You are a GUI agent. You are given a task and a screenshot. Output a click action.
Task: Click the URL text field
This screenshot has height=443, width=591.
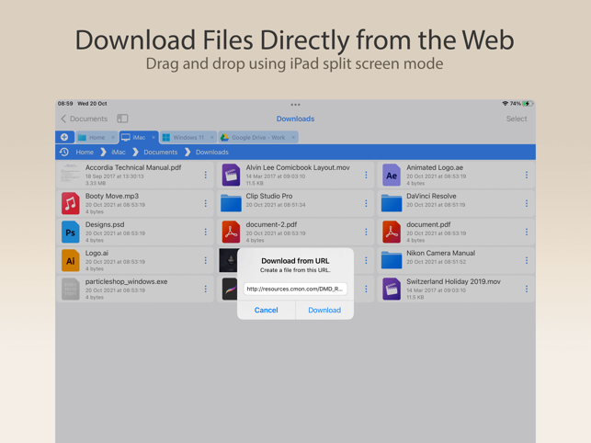tap(295, 289)
